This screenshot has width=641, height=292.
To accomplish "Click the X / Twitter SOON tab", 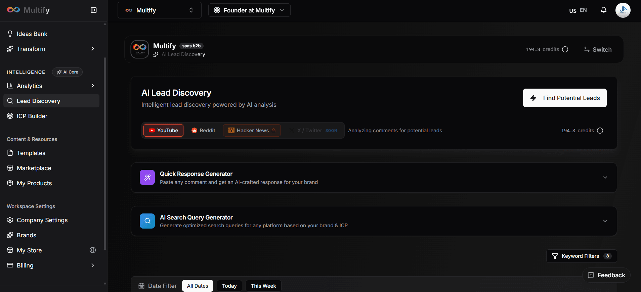I will point(313,131).
